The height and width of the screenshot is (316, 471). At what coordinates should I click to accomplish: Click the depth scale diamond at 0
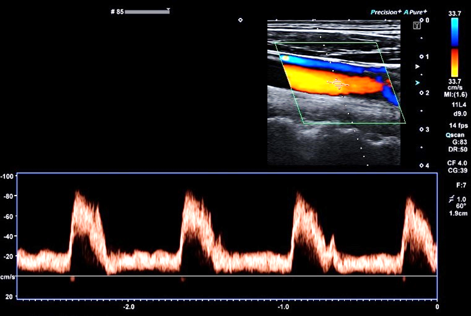421,20
